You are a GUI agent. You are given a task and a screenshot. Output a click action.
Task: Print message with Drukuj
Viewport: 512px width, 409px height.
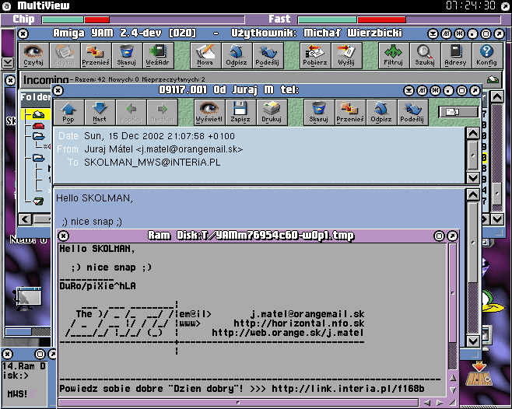[x=272, y=112]
